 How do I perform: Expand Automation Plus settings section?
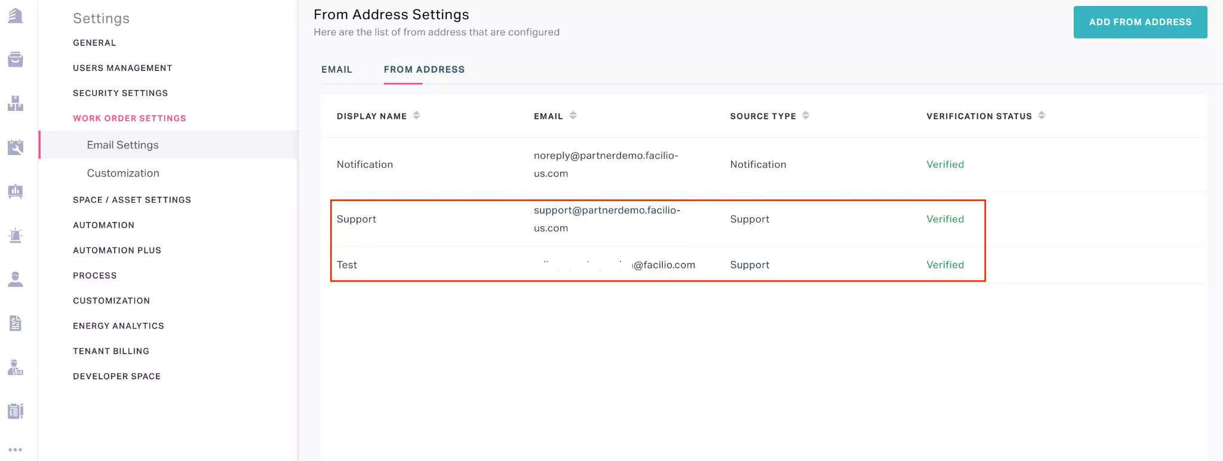117,250
